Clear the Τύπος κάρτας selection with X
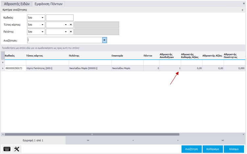Image resolution: width=247 pixels, height=154 pixels. [71, 25]
